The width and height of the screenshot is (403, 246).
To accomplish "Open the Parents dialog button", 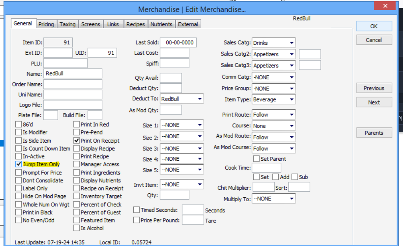I will pyautogui.click(x=374, y=133).
